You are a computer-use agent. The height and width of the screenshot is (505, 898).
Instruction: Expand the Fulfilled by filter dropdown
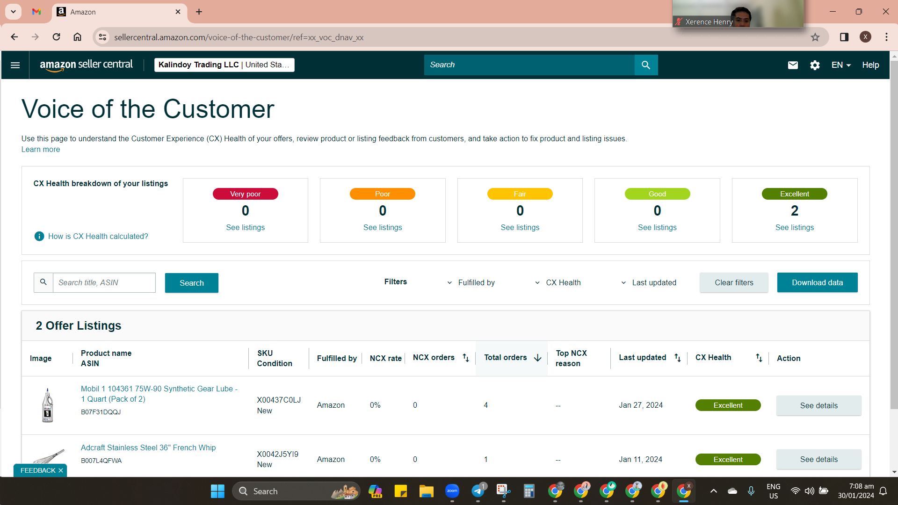471,283
